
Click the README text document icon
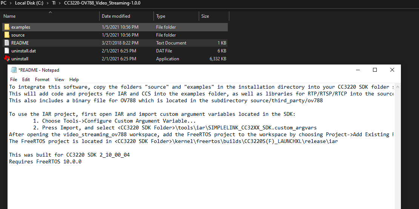(x=7, y=43)
